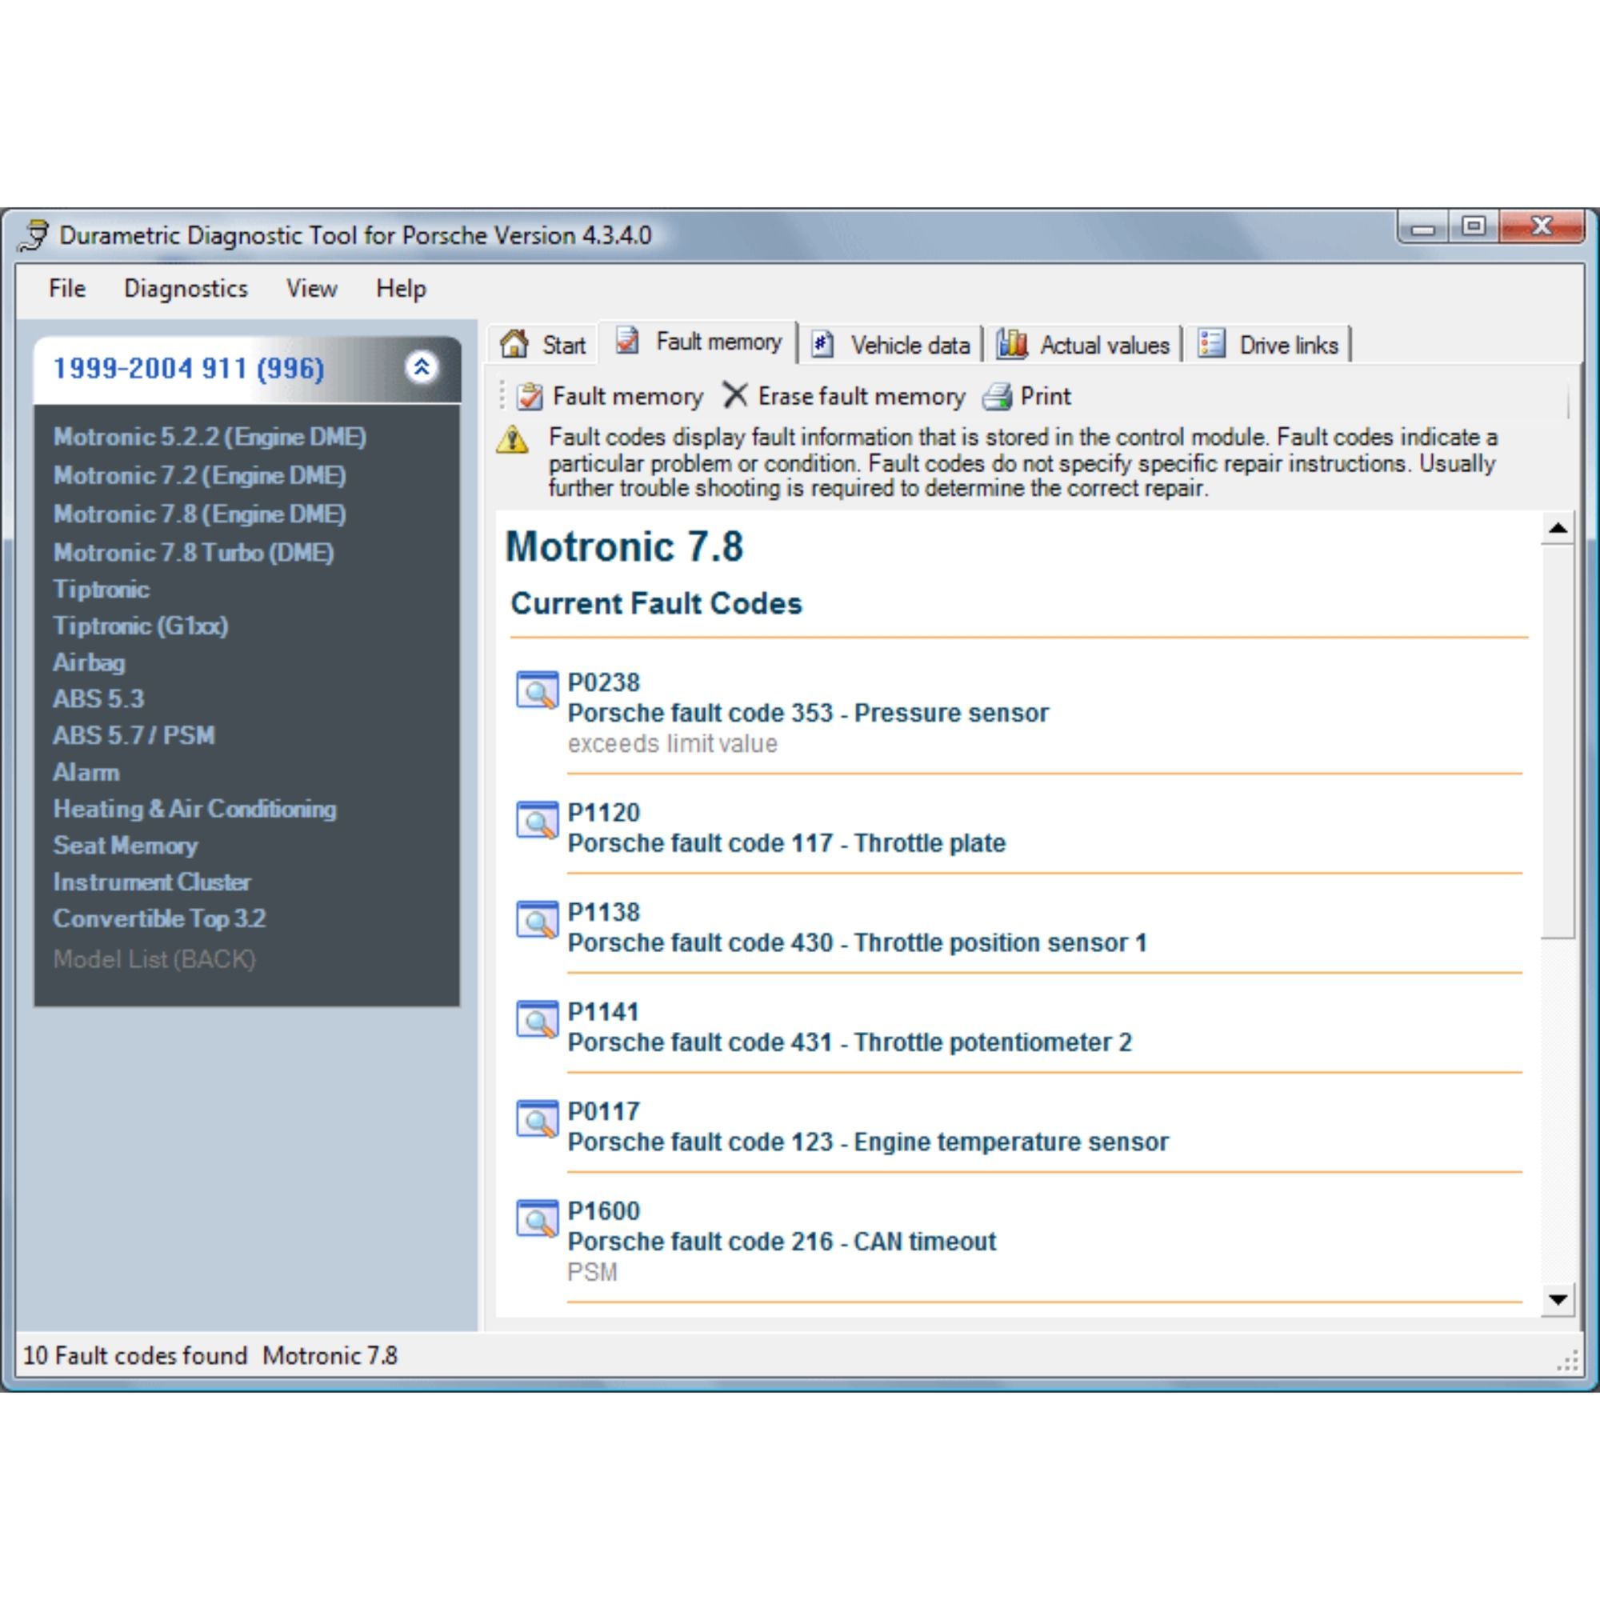Click the Print toolbar button
Image resolution: width=1600 pixels, height=1600 pixels.
click(x=1027, y=396)
